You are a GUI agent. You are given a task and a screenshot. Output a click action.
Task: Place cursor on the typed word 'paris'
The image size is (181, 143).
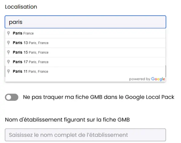tap(16, 22)
